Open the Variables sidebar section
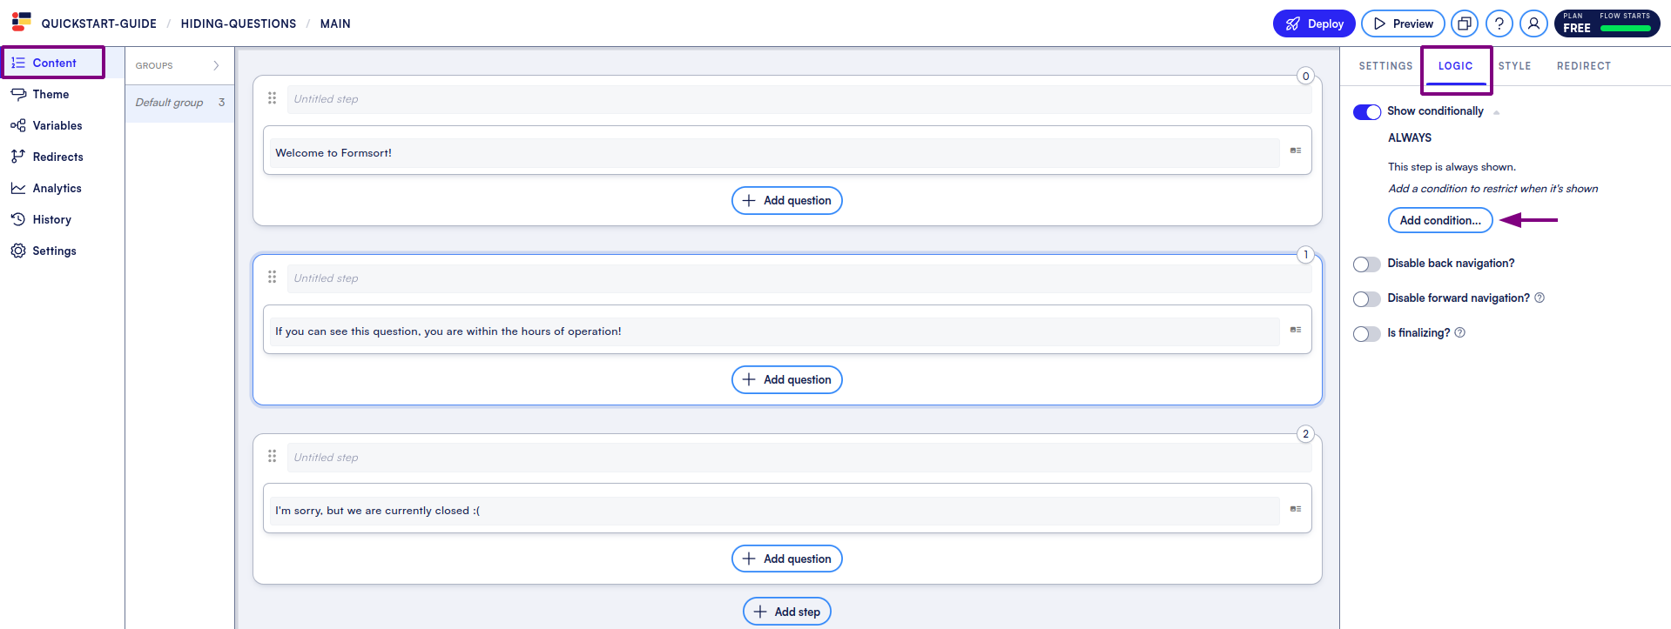1671x629 pixels. pos(57,125)
